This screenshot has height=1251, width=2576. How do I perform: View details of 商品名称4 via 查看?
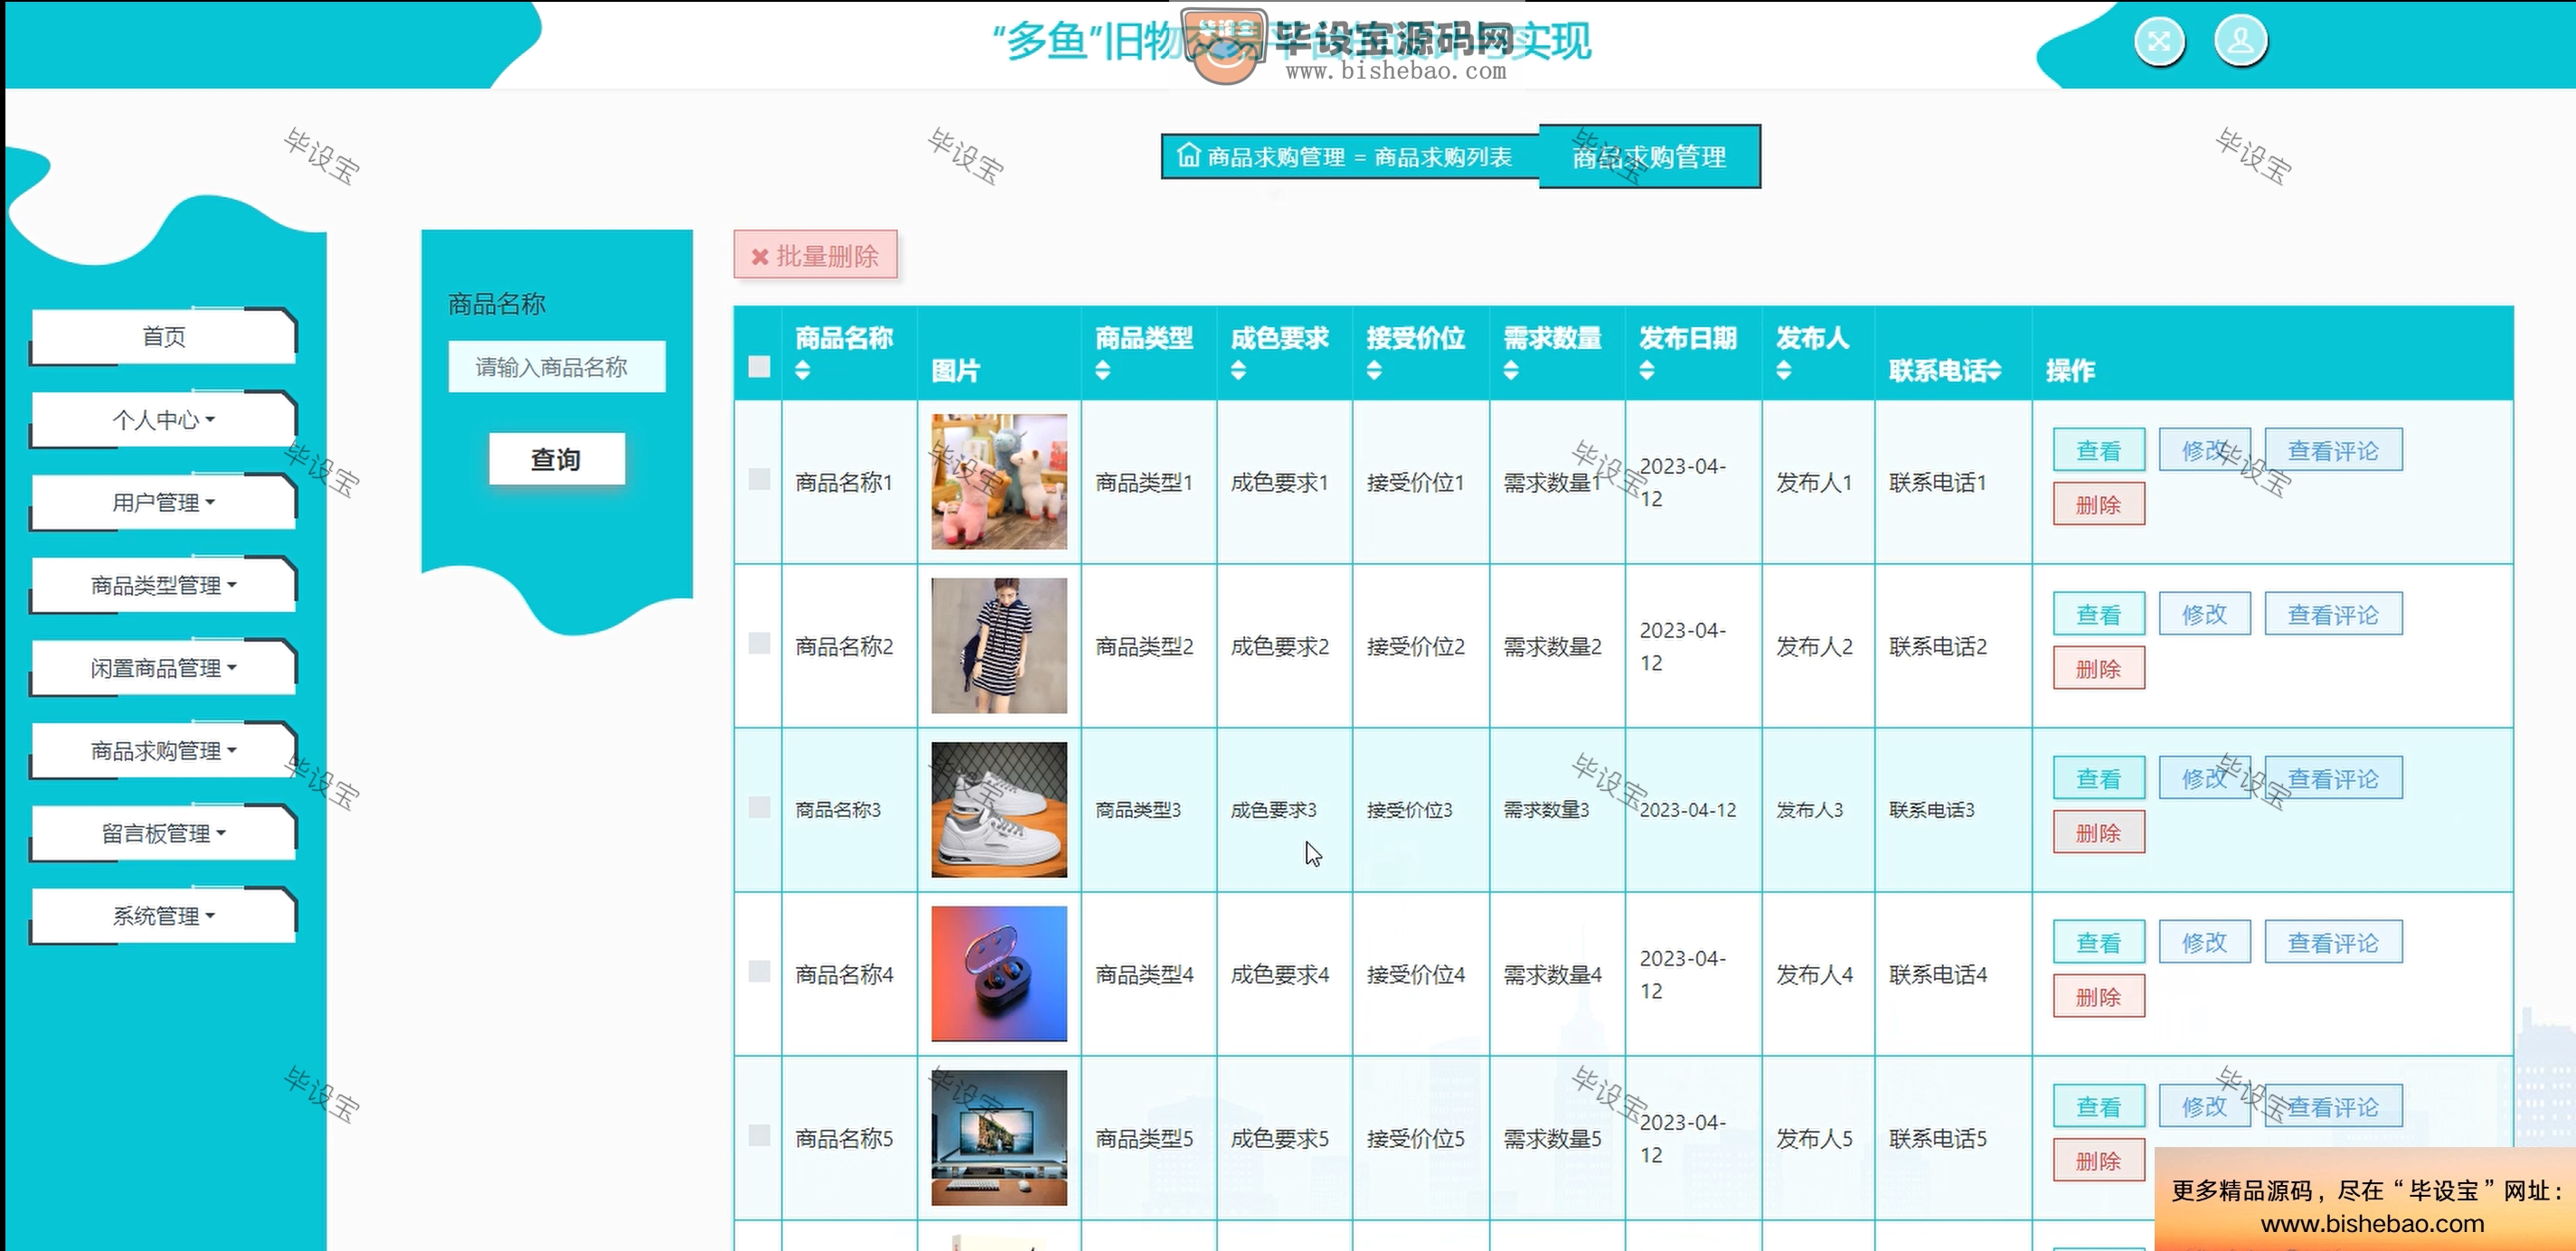[2098, 943]
